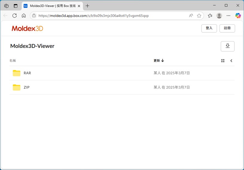This screenshot has height=170, width=244.
Task: Select RAR row date 2025年3月7日
Action: 178,73
